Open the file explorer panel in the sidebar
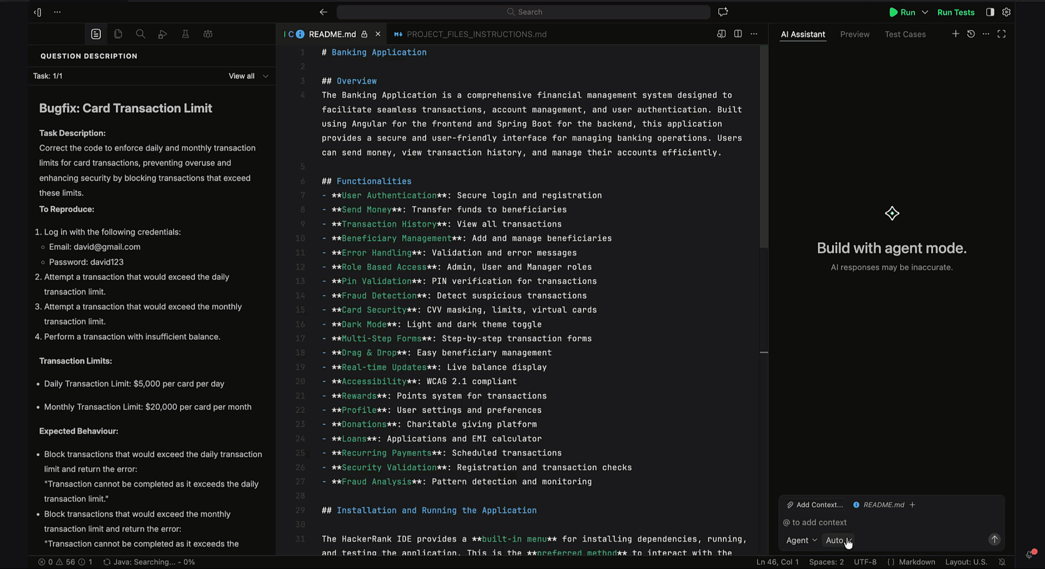The image size is (1045, 569). 118,34
